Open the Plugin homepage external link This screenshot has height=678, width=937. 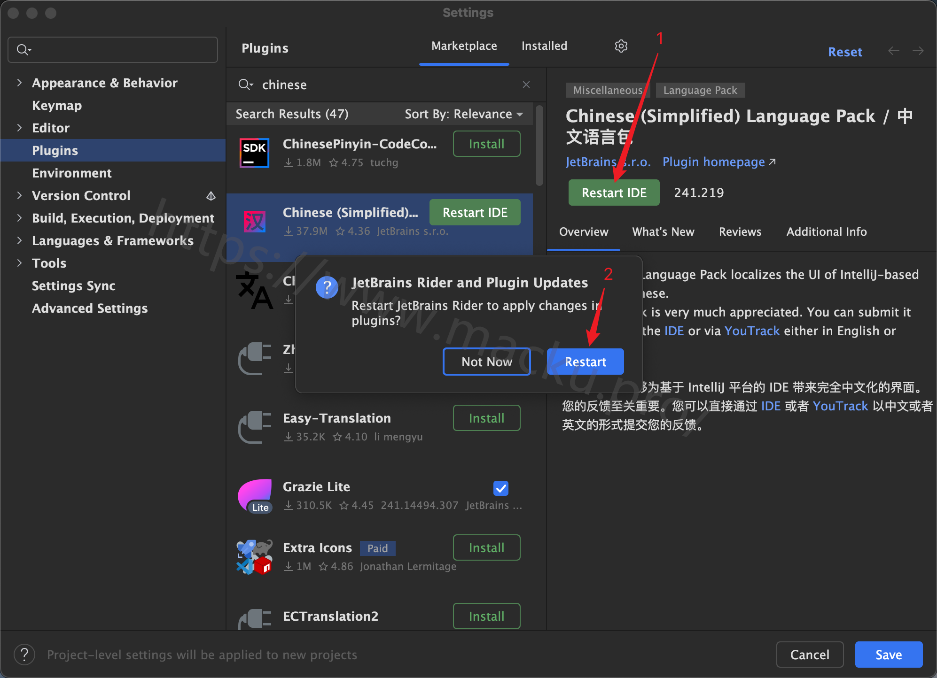718,162
